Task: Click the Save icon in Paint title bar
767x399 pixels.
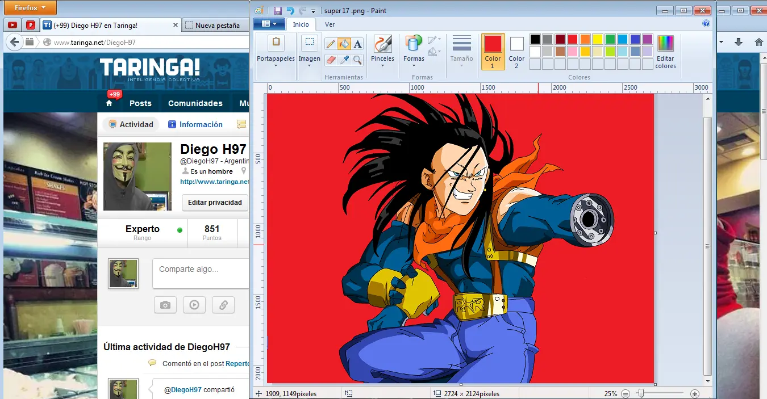Action: coord(278,10)
